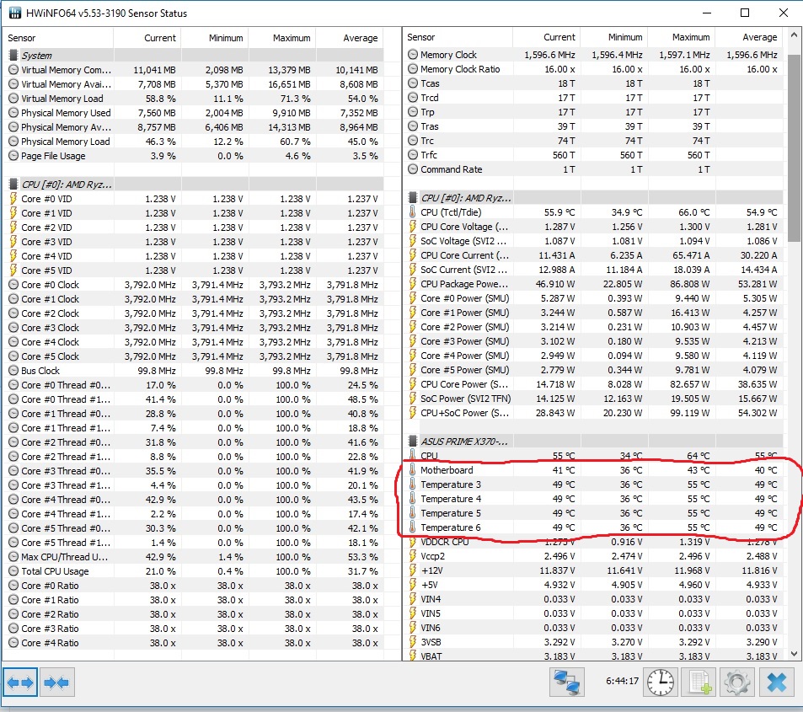Screen dimensions: 803x712
Task: Click the Total CPU Usage circle icon
Action: tap(13, 571)
